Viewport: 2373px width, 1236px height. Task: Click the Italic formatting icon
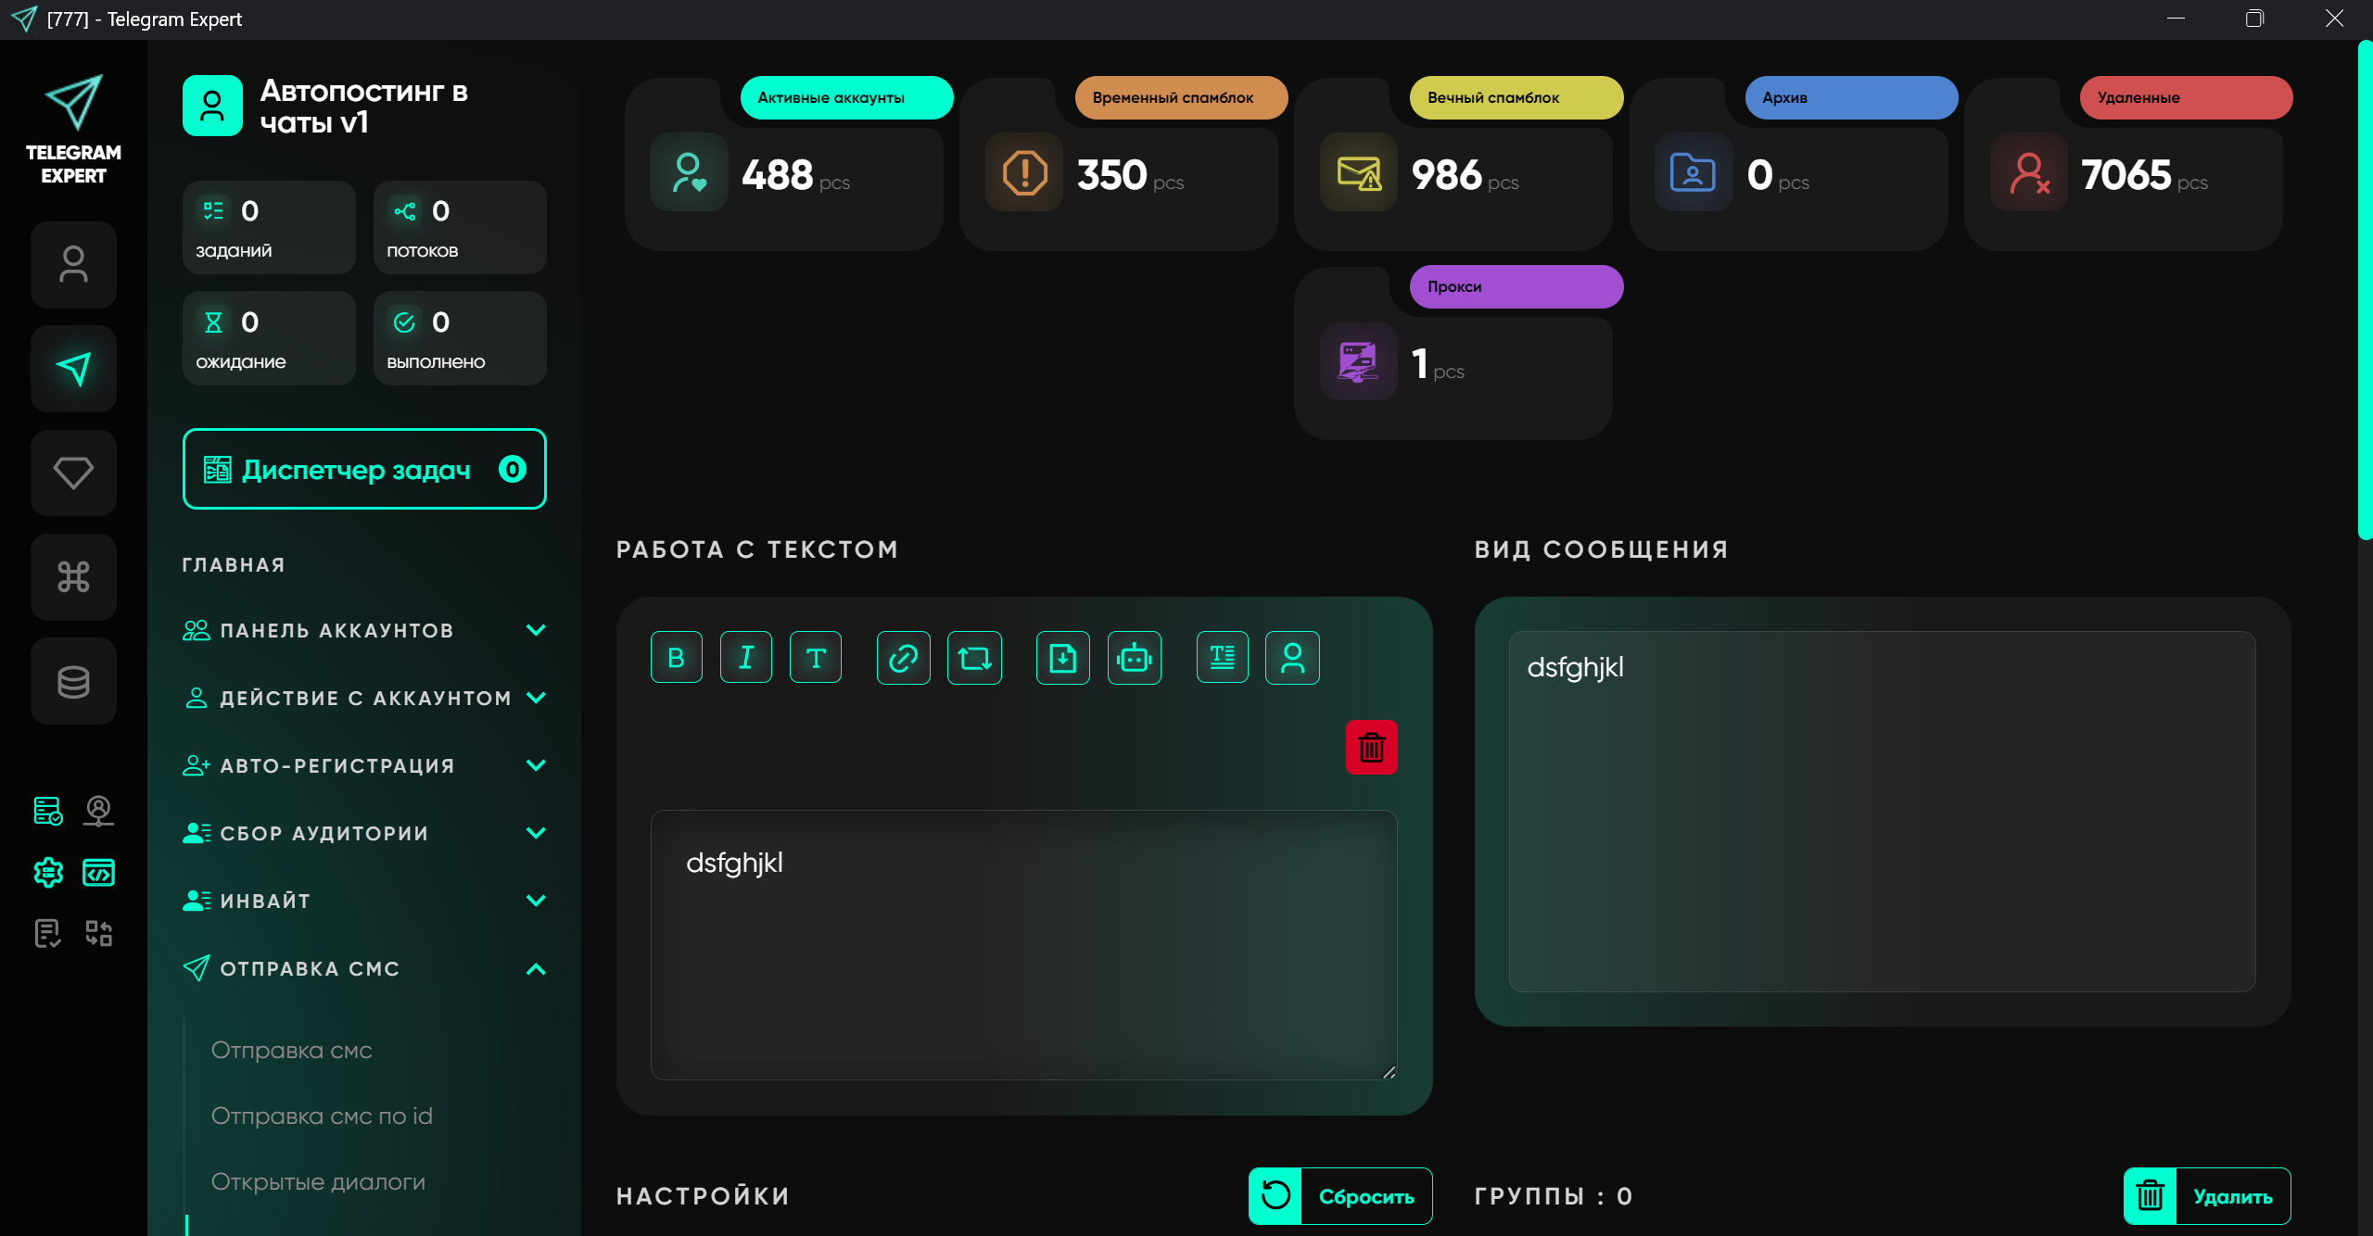pyautogui.click(x=745, y=658)
